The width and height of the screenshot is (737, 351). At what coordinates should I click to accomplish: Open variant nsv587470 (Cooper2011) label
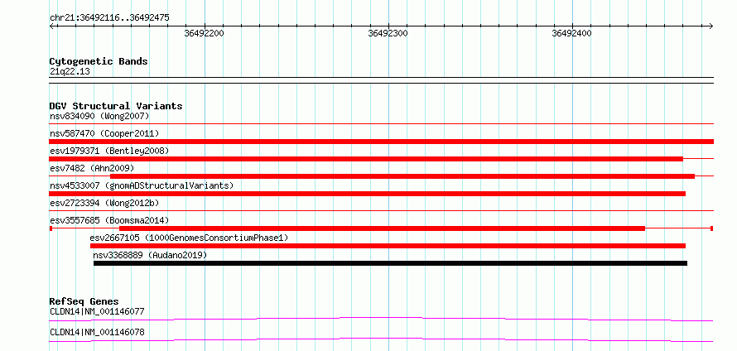point(104,133)
